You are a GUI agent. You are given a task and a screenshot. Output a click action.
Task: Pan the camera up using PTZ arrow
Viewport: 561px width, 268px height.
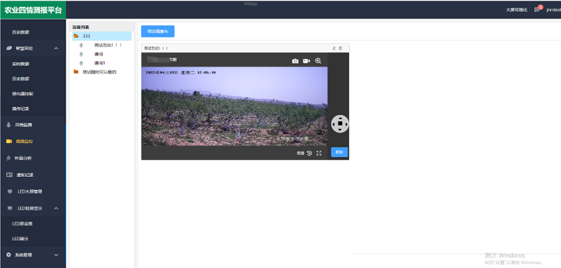pos(340,117)
